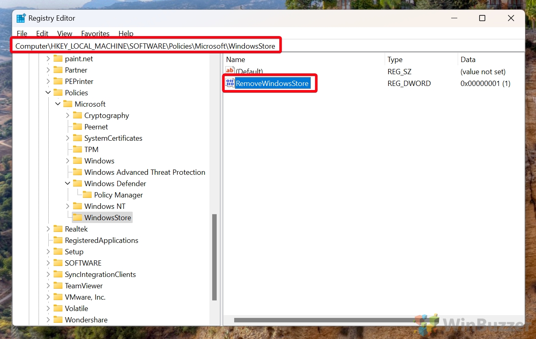Viewport: 536px width, 339px height.
Task: Select the Windows Advanced Threat Protection key
Action: click(x=145, y=172)
